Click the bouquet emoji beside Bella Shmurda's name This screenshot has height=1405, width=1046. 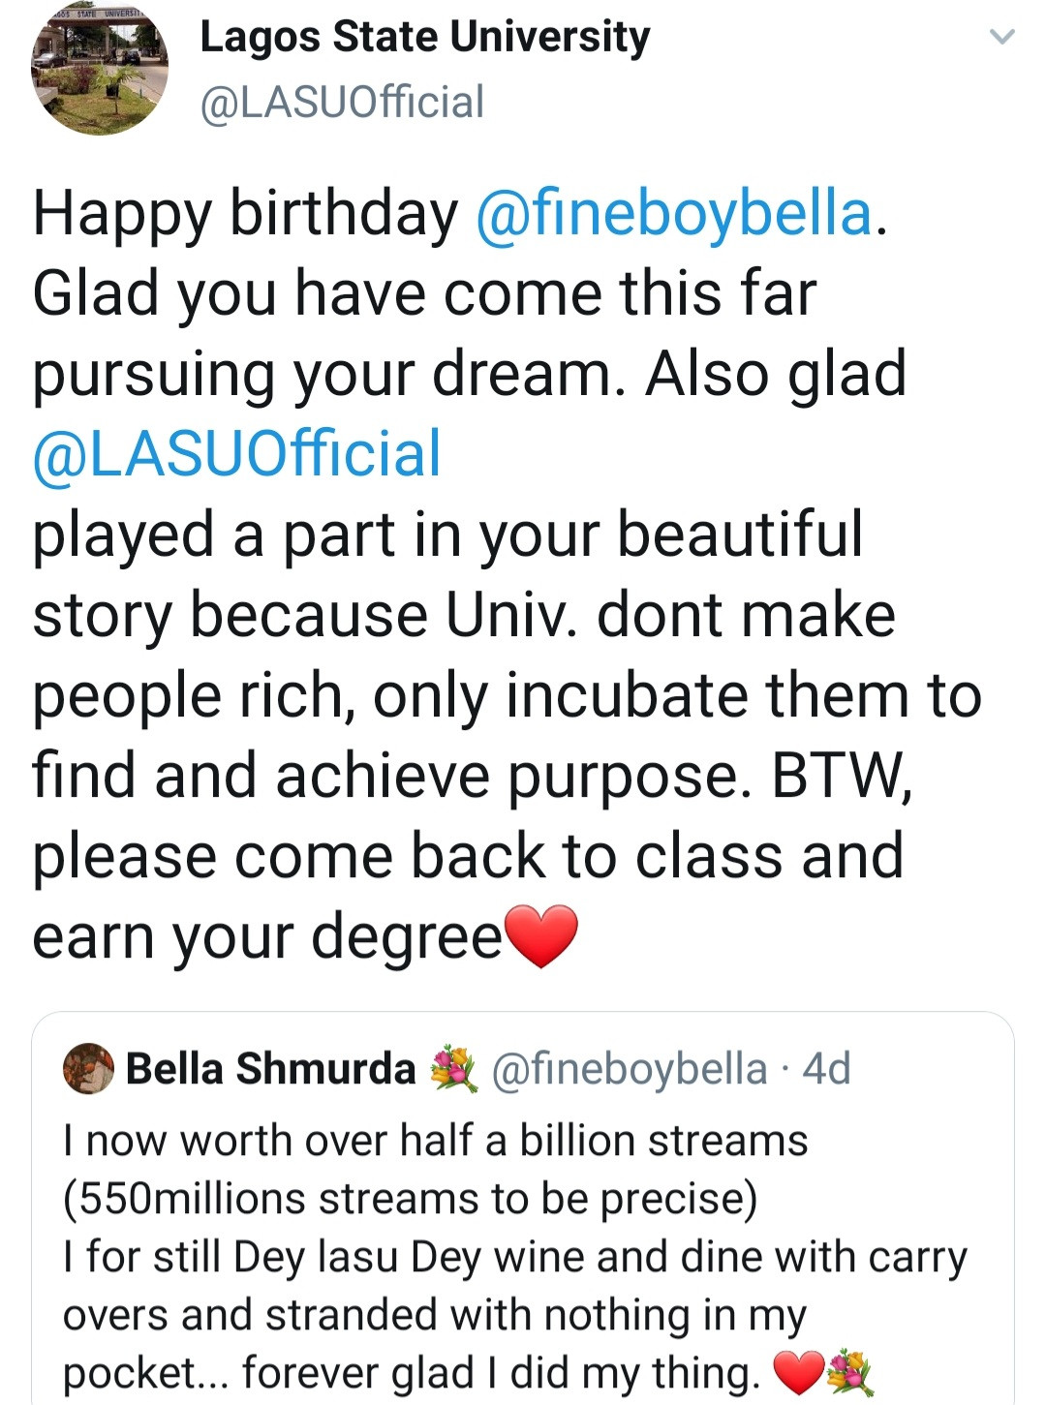[x=453, y=1069]
